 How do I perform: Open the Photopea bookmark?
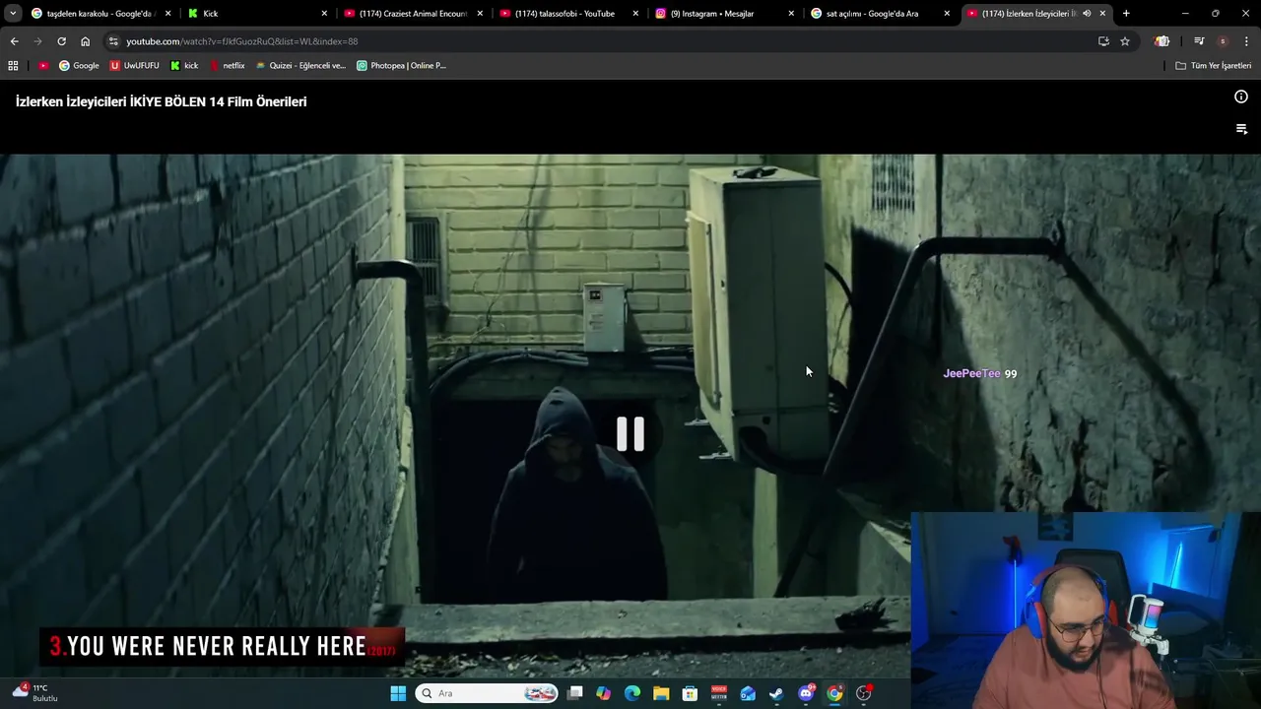point(401,66)
